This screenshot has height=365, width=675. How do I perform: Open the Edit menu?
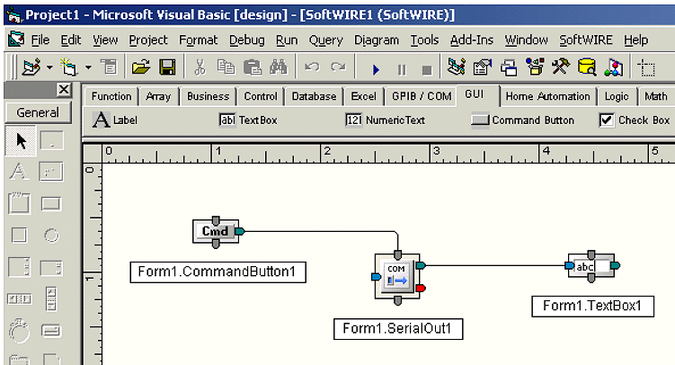71,40
